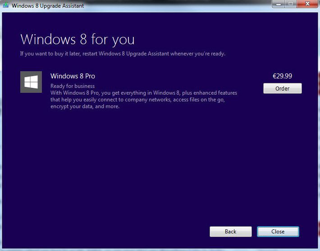Click the "Windows 8 for you" heading

click(x=78, y=40)
